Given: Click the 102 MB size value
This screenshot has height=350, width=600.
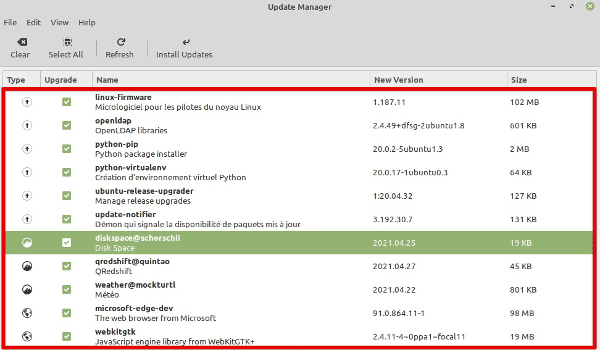Looking at the screenshot, I should pos(524,102).
